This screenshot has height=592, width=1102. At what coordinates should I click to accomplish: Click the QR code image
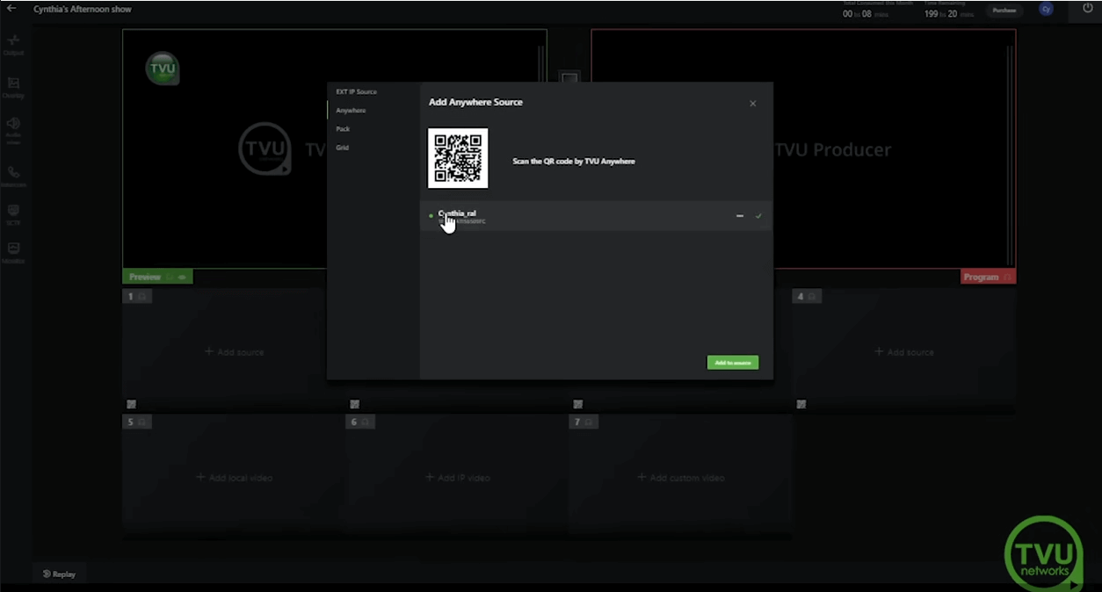pyautogui.click(x=458, y=158)
